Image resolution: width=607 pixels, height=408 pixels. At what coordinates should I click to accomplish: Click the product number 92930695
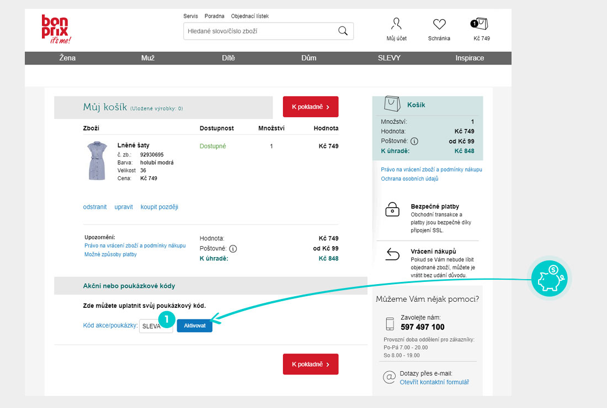(x=152, y=155)
